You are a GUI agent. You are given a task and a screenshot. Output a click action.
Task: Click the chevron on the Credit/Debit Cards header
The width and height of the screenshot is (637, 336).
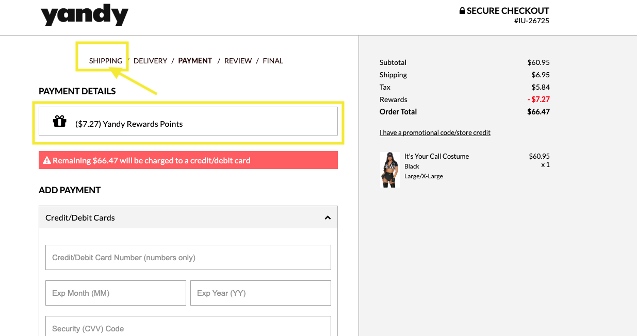328,217
